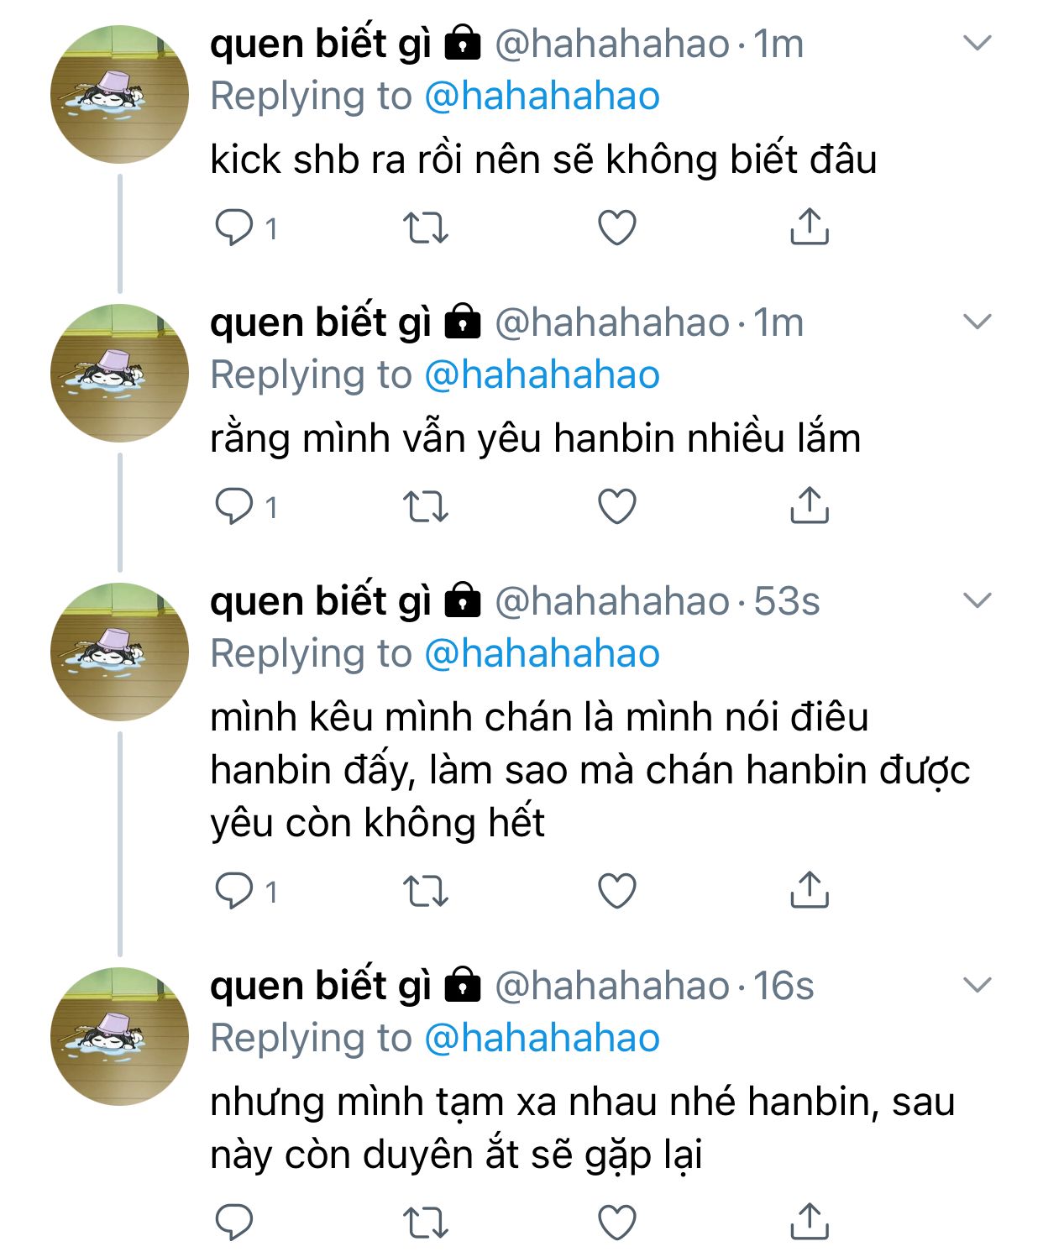The image size is (1043, 1257).
Task: Open @hahahahao mention in the last tweet's reply line
Action: pos(542,1039)
